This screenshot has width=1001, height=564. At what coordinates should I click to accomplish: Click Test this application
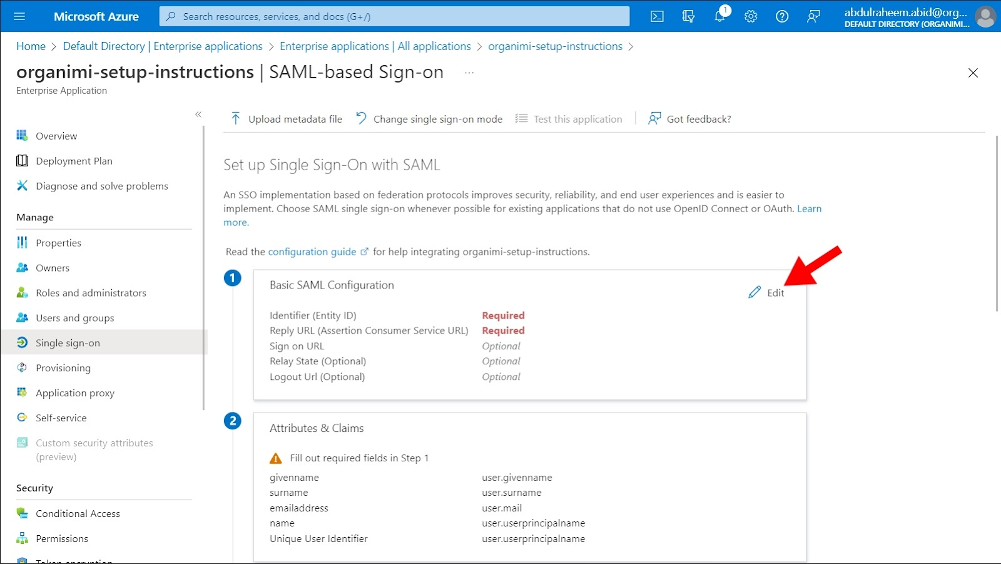[569, 119]
